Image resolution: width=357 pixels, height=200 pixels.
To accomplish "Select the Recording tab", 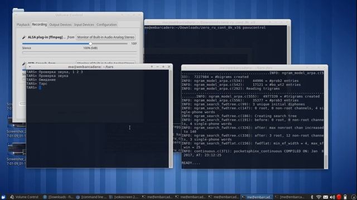I will tap(40, 24).
